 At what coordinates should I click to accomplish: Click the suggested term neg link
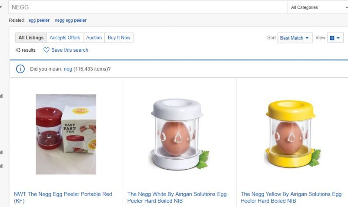[x=68, y=69]
